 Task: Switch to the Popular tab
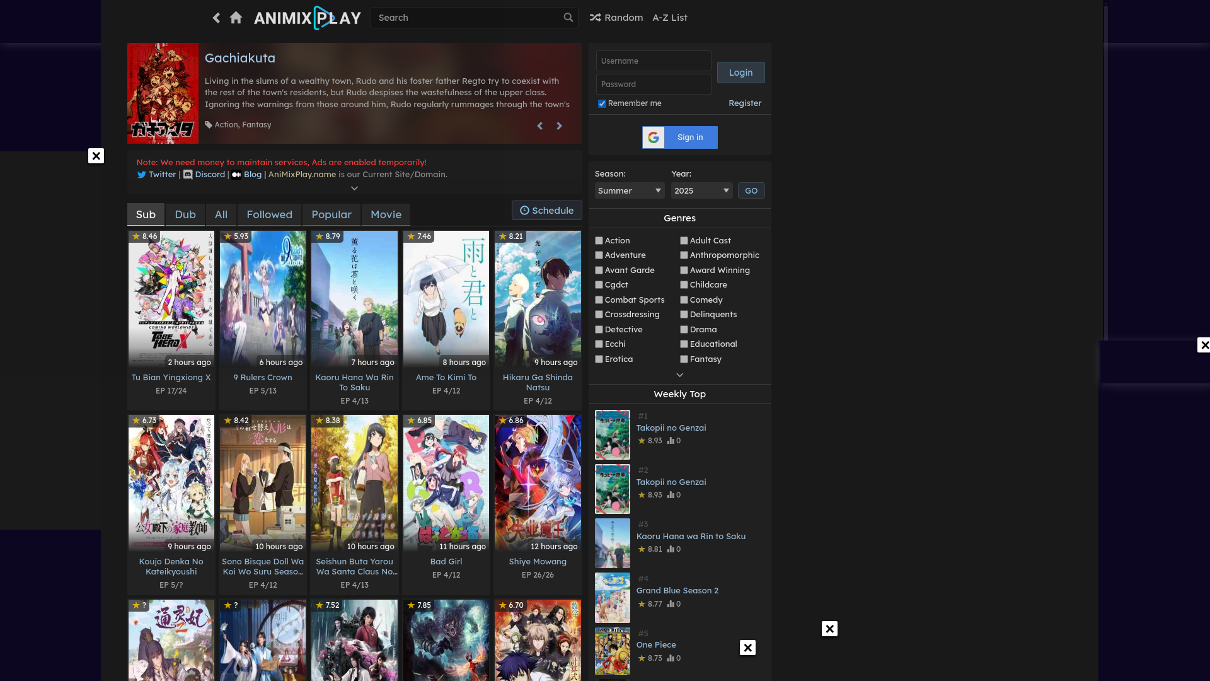point(331,214)
